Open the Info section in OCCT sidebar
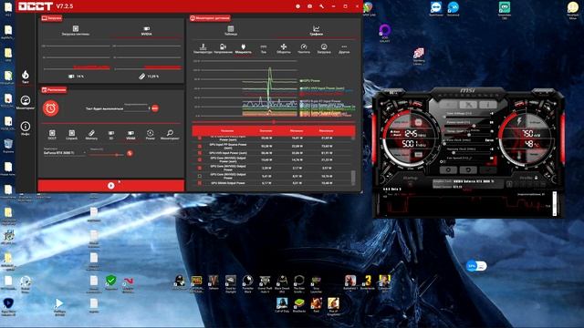Screen dimensions: 584x328 tap(26, 128)
